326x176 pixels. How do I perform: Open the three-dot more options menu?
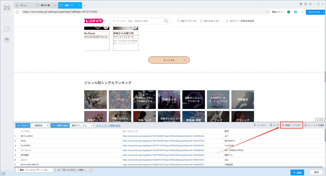[x=302, y=12]
